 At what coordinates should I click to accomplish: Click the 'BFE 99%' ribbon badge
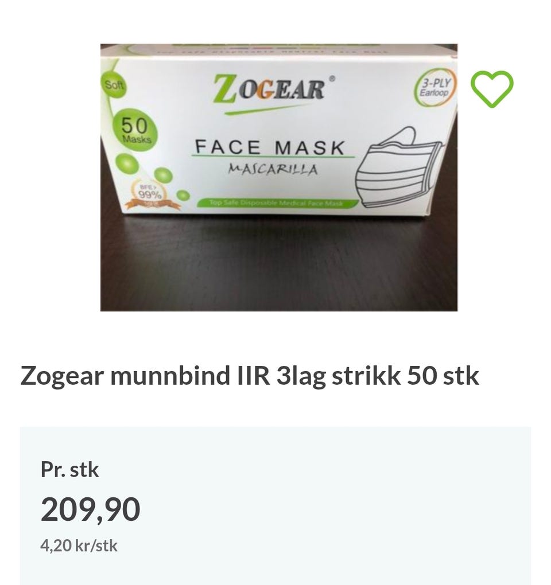pos(150,194)
